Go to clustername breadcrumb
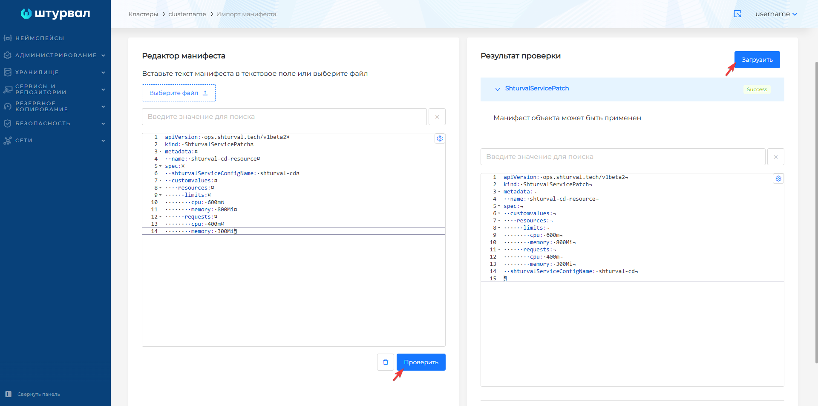The width and height of the screenshot is (818, 406). [187, 14]
